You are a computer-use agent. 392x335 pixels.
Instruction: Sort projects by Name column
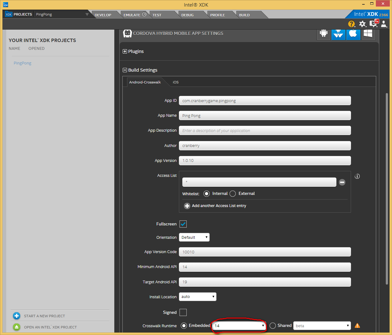click(x=14, y=49)
